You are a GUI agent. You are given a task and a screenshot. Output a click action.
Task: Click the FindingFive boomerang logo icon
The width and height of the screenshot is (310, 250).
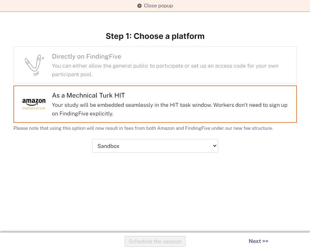(35, 65)
